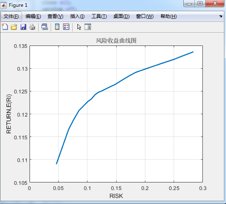Dock the figure using the corner arrow
The width and height of the screenshot is (226, 204).
coord(220,16)
